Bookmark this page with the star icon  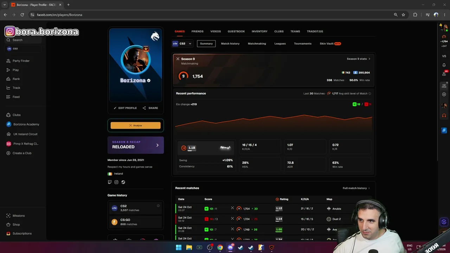coord(403,15)
